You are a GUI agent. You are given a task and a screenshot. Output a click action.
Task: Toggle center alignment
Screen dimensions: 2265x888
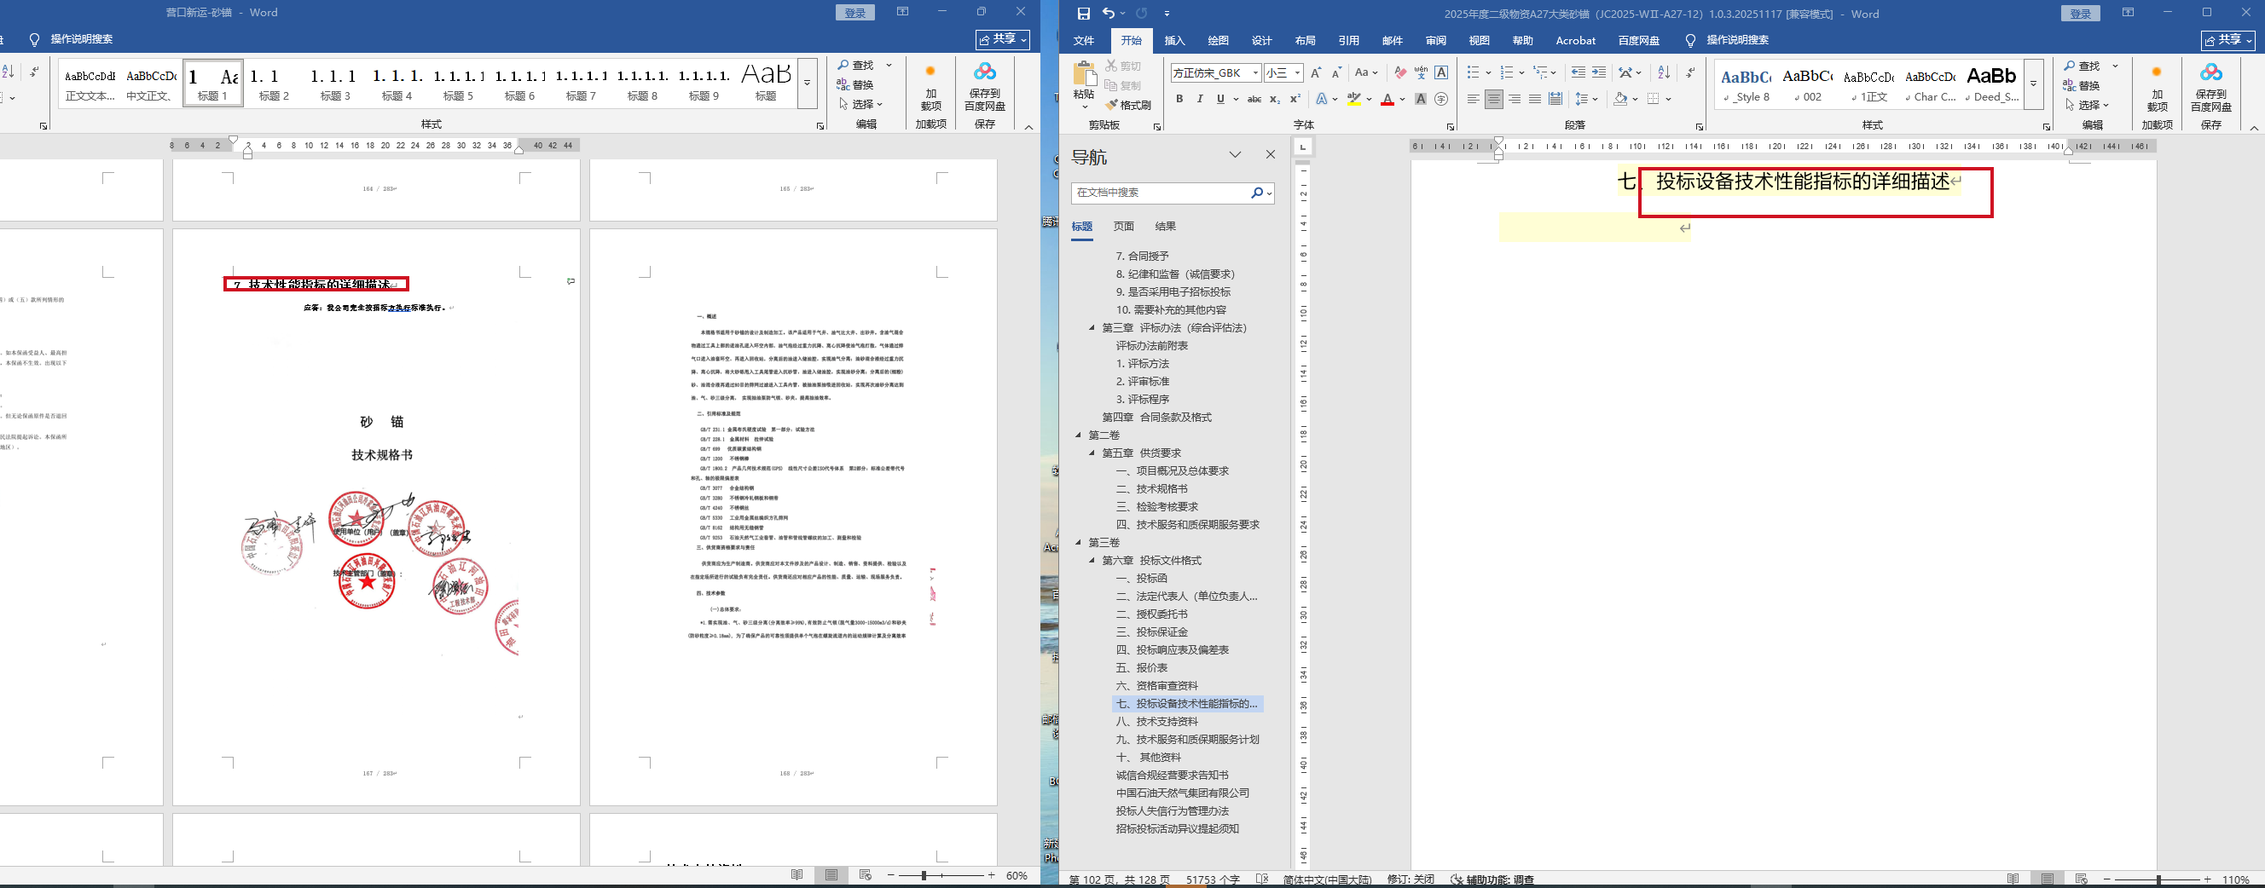click(1494, 99)
